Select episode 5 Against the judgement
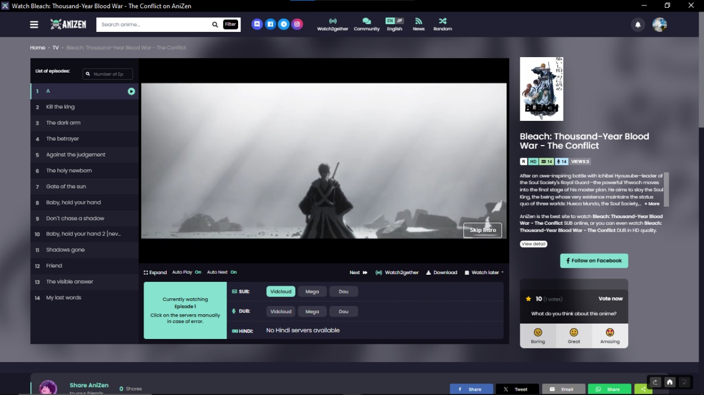The width and height of the screenshot is (704, 395). pyautogui.click(x=76, y=155)
